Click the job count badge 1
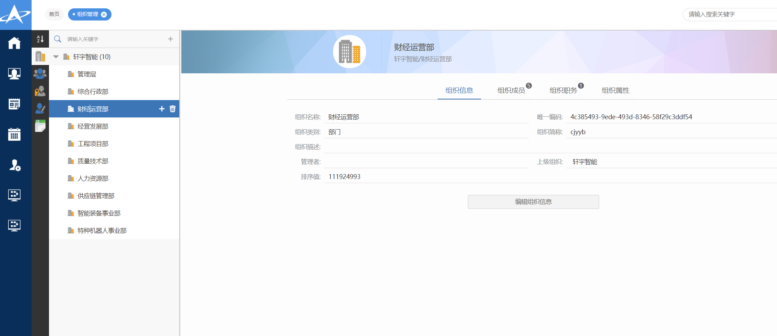777x336 pixels. pyautogui.click(x=581, y=85)
